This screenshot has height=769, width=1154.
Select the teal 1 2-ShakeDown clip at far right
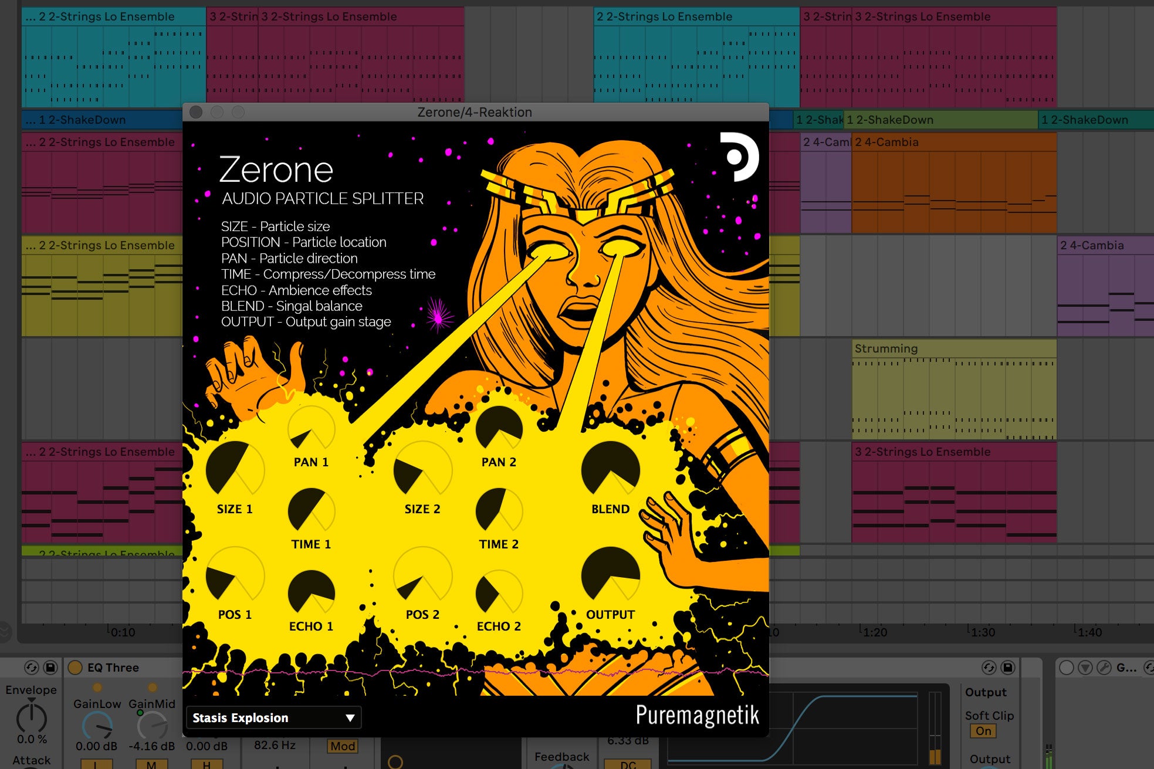(1095, 120)
